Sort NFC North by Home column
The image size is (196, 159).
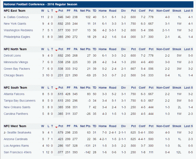pyautogui.click(x=103, y=49)
